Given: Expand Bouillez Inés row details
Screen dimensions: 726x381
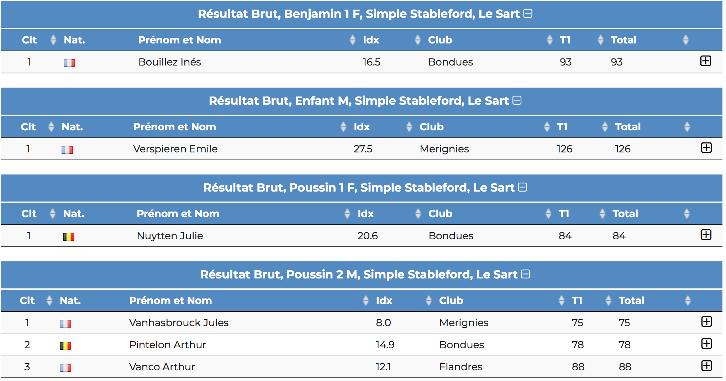Looking at the screenshot, I should point(705,61).
